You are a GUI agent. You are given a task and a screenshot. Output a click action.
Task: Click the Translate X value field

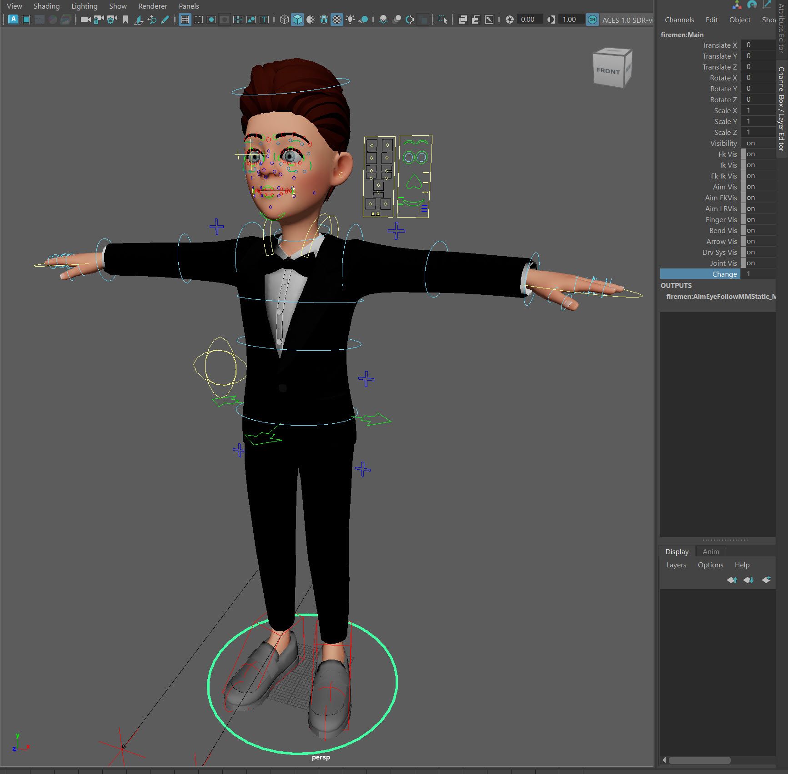[x=758, y=45]
